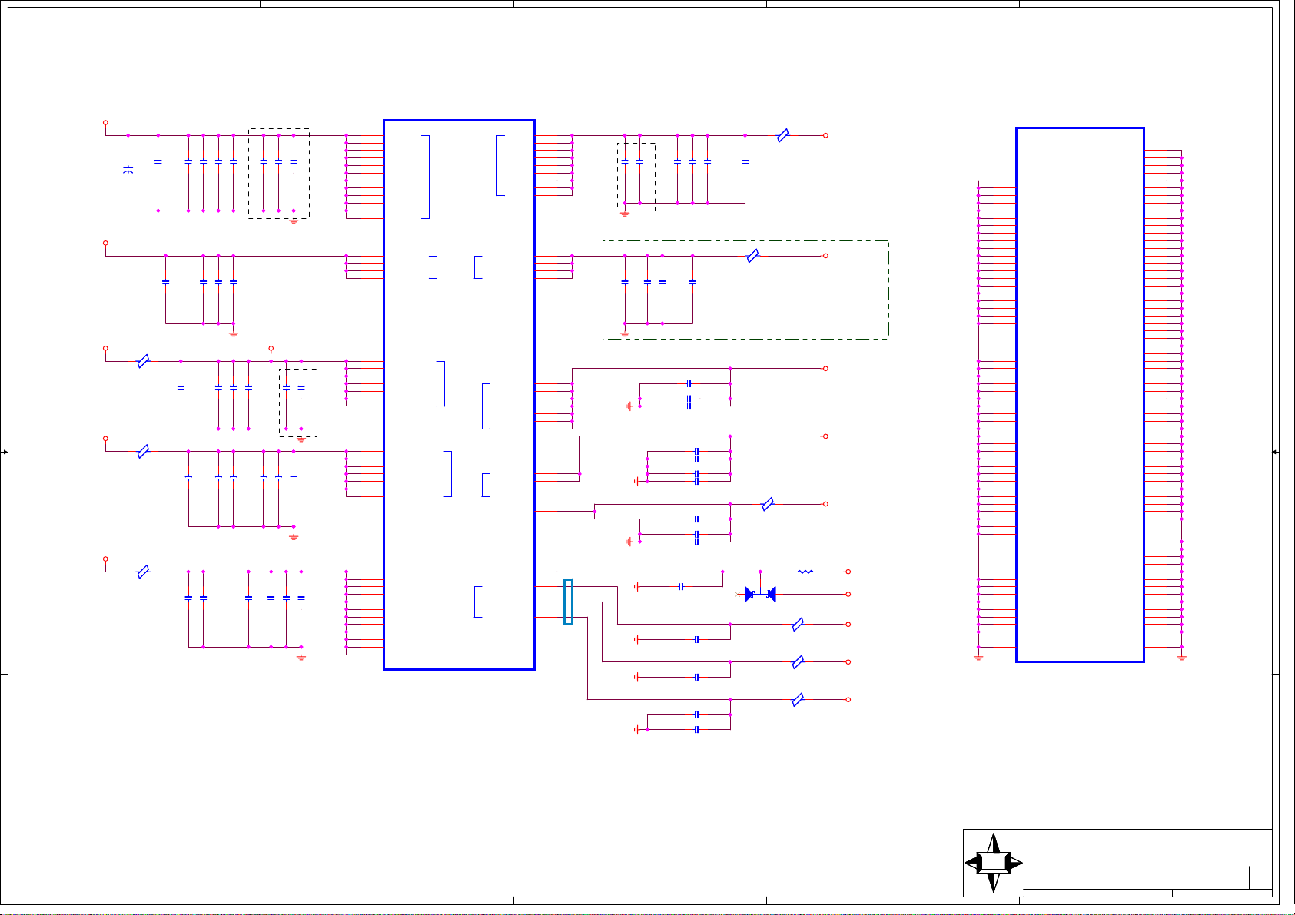Click the compass logo in the title block
Image resolution: width=1295 pixels, height=915 pixels.
[994, 863]
